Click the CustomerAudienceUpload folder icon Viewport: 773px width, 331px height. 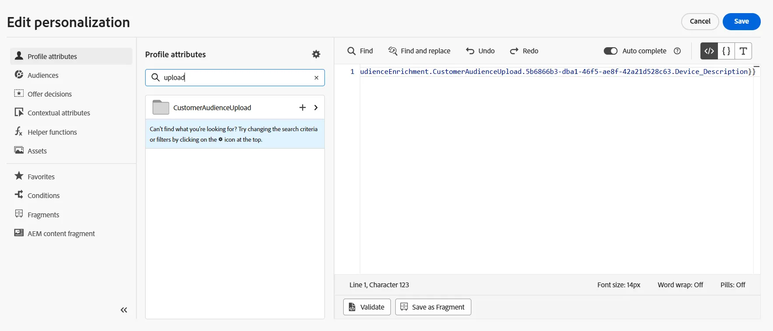pos(160,107)
